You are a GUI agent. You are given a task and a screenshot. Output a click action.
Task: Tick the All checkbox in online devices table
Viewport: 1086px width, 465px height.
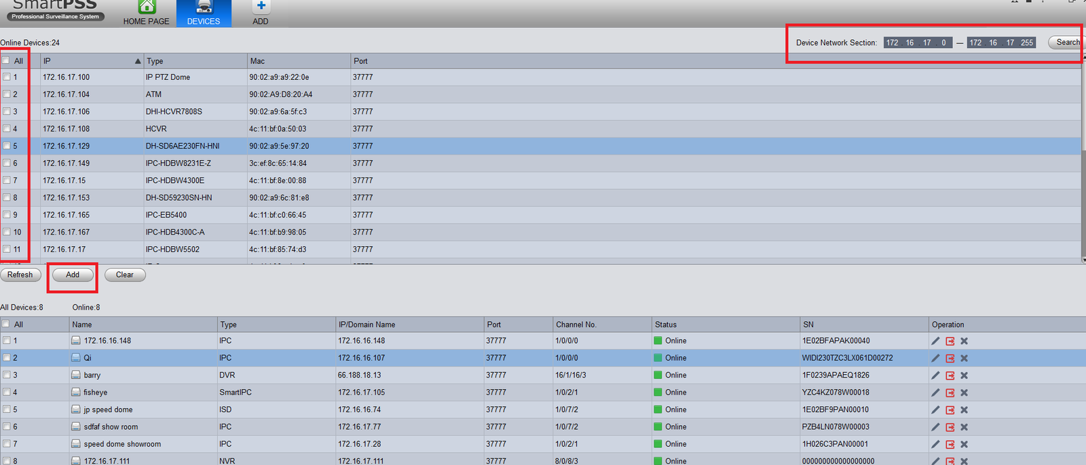coord(6,60)
